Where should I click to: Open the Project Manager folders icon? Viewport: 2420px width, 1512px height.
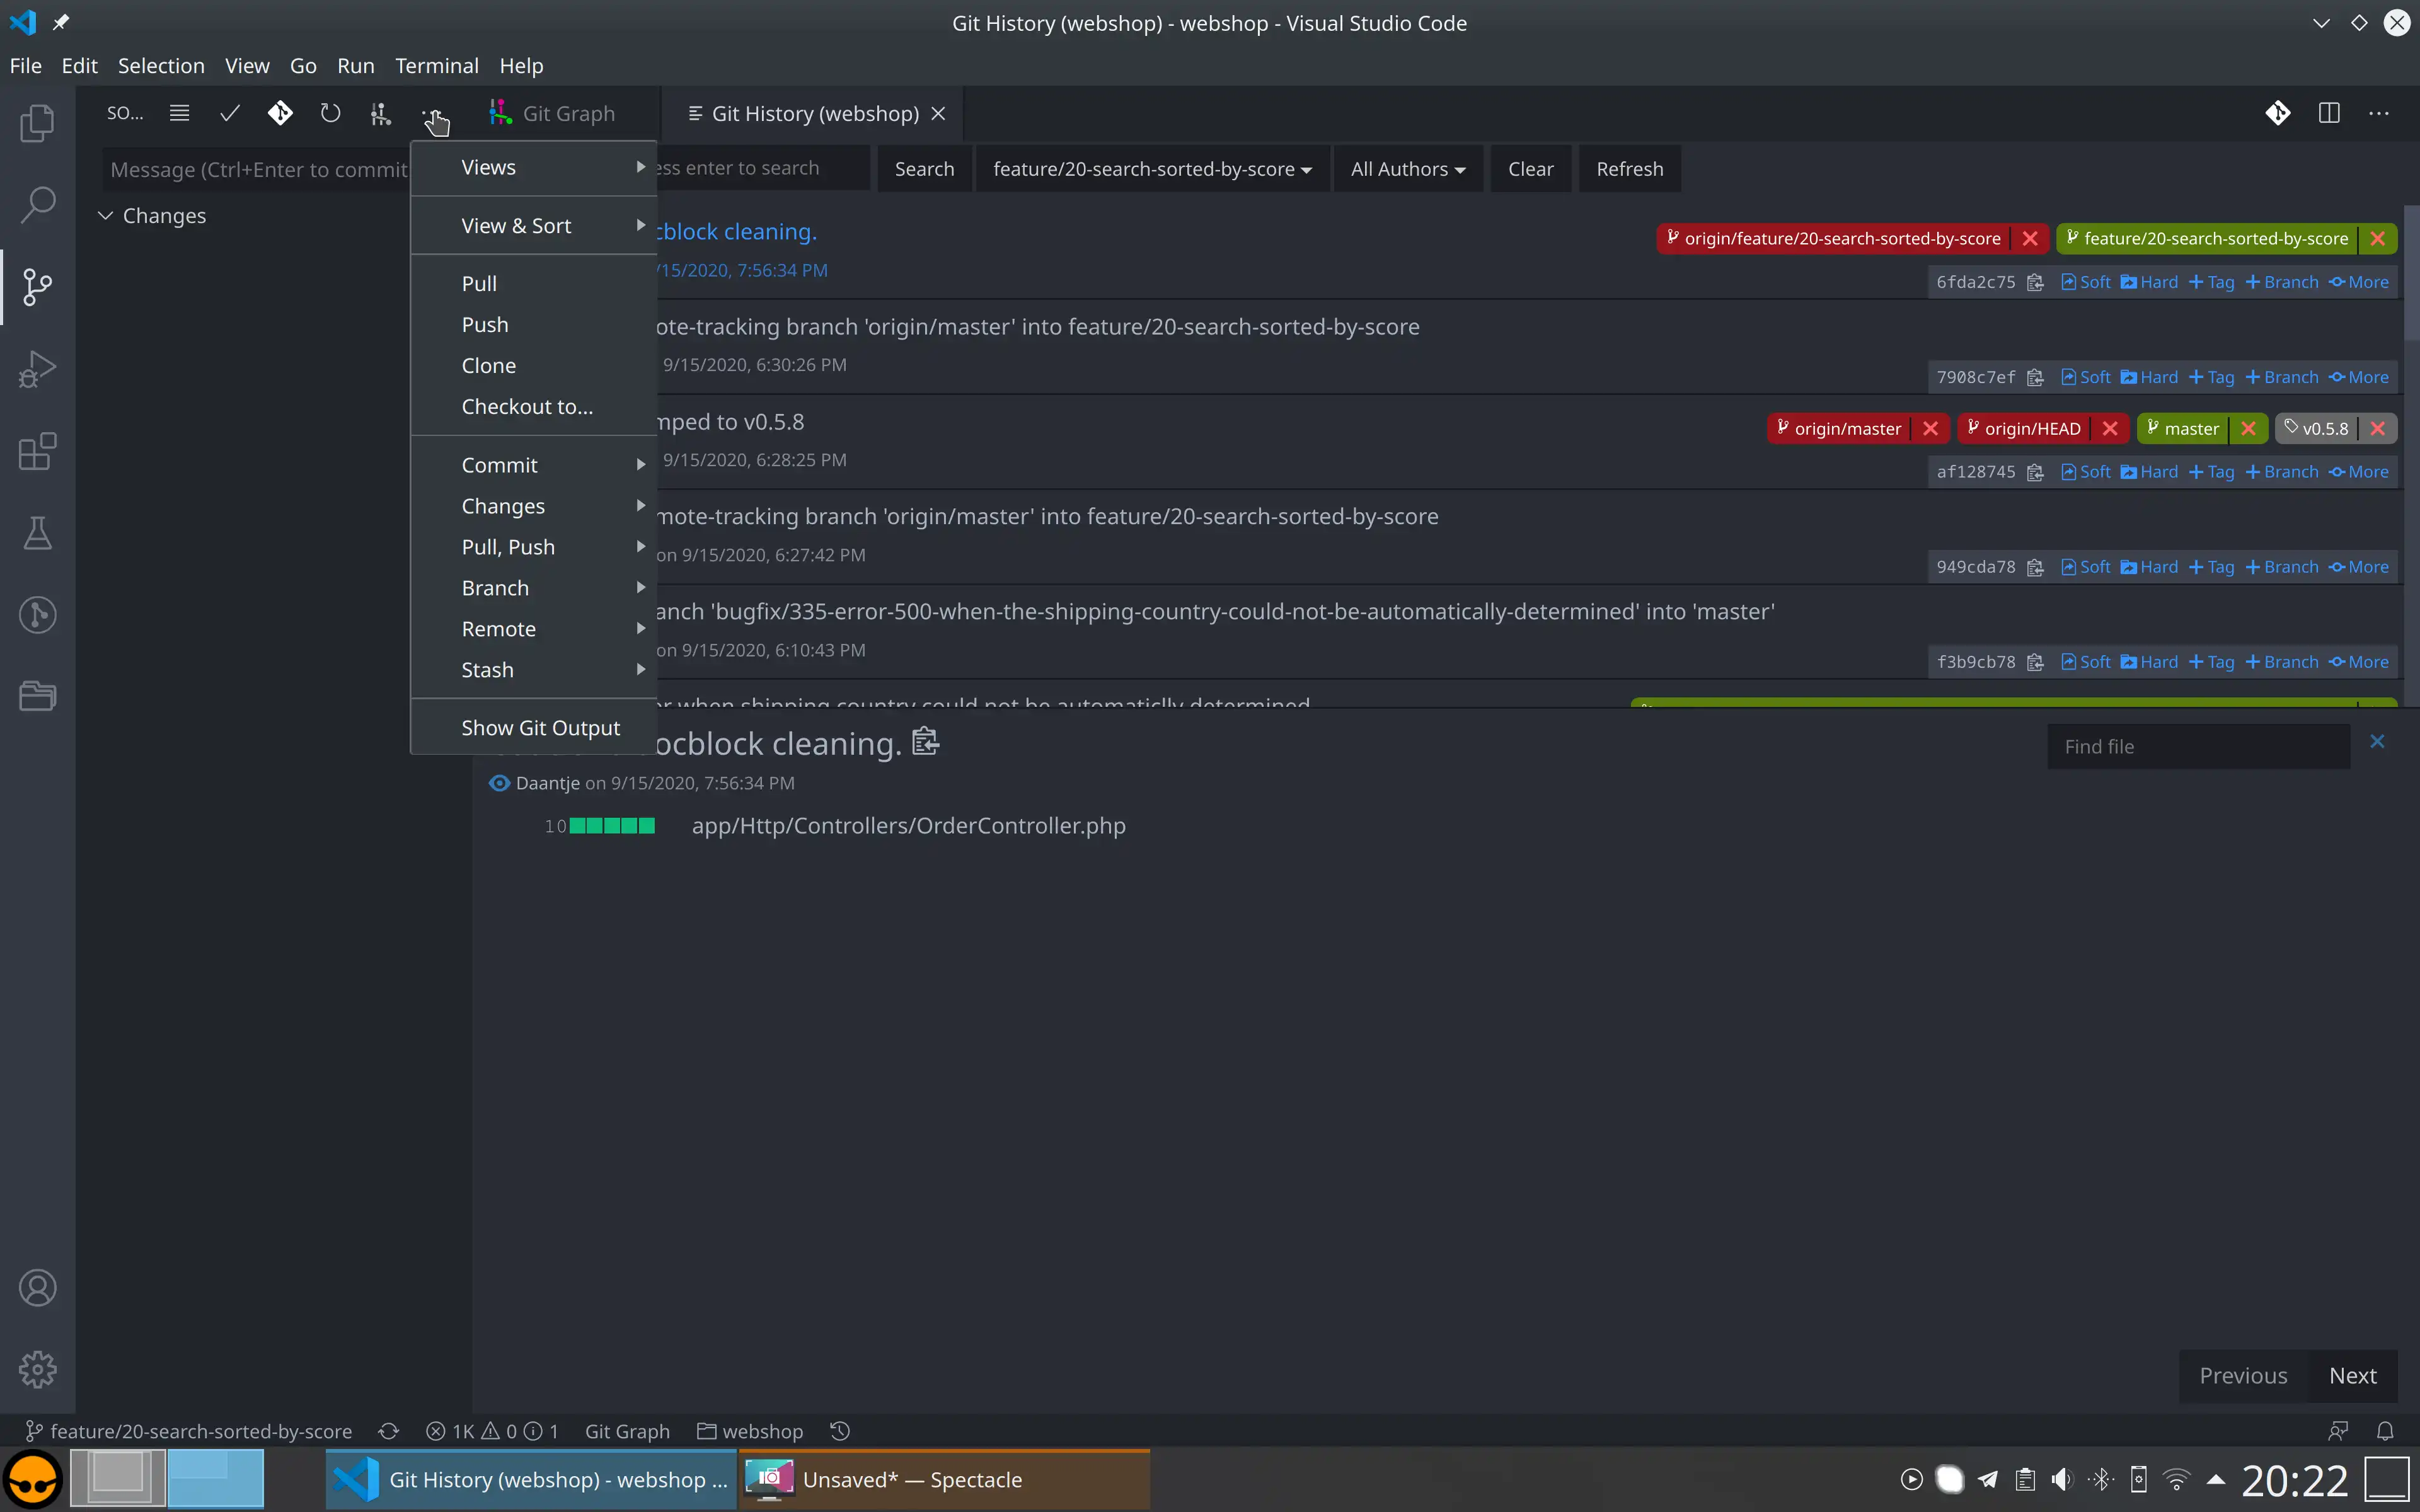coord(37,696)
